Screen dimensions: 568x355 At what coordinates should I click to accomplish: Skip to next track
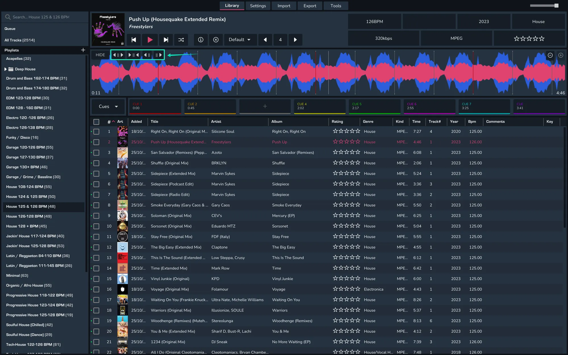pyautogui.click(x=166, y=40)
